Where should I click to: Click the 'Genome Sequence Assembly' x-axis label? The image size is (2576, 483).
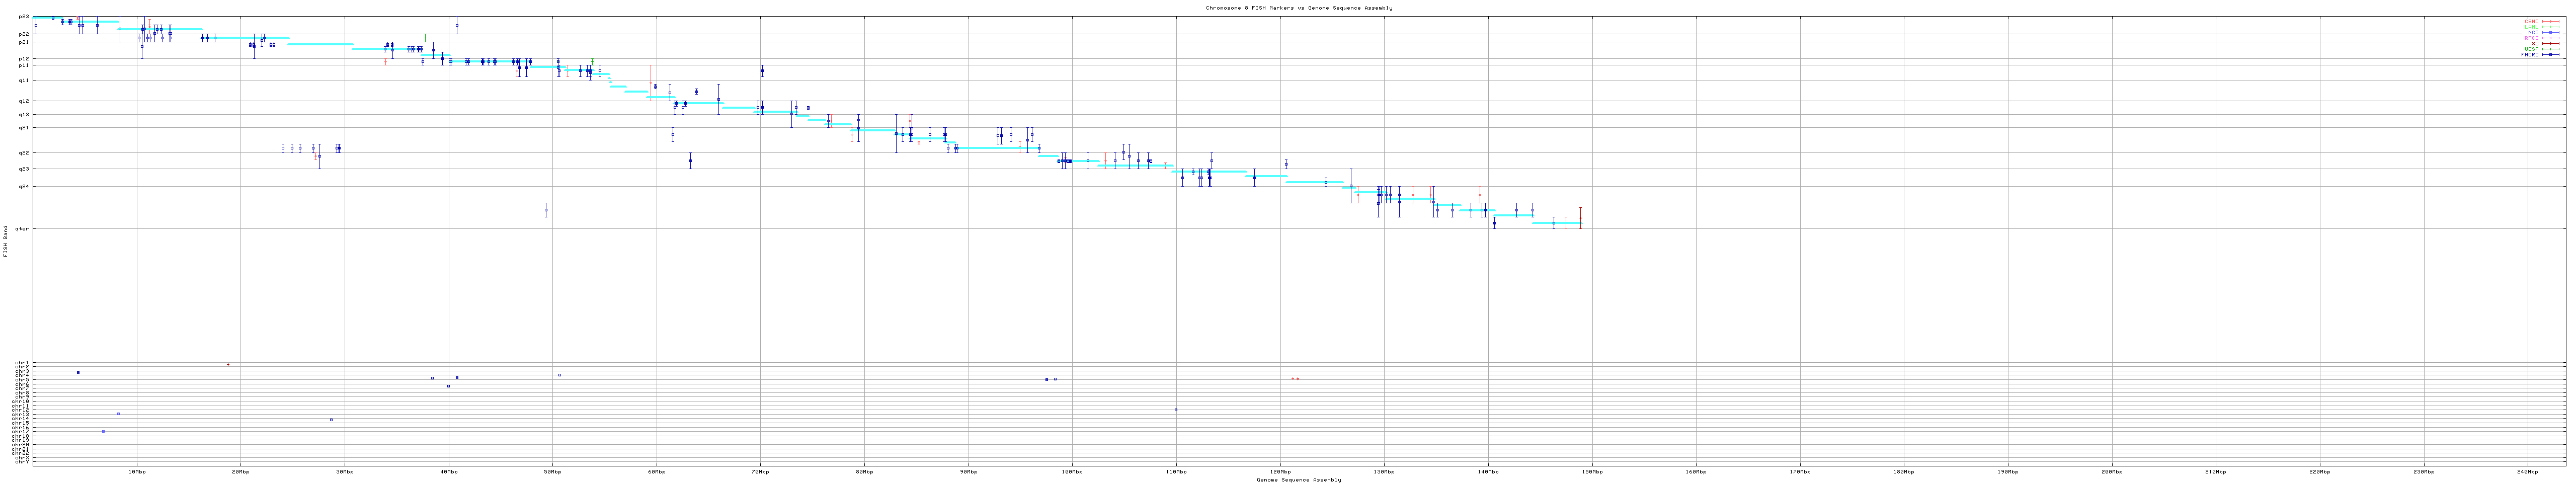tap(1298, 480)
